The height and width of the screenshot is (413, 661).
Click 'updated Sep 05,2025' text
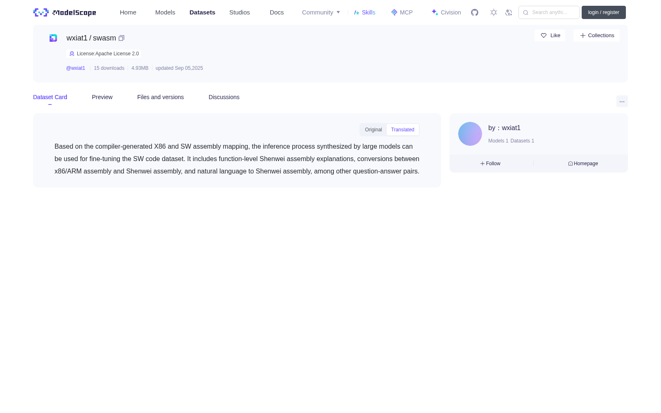(x=179, y=68)
